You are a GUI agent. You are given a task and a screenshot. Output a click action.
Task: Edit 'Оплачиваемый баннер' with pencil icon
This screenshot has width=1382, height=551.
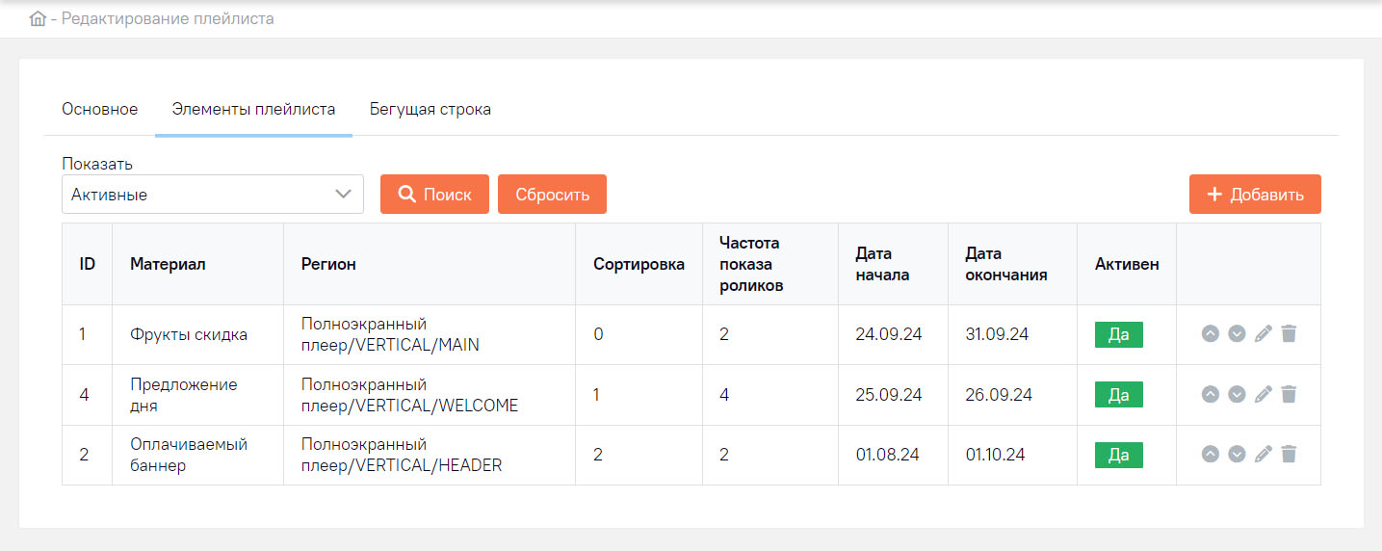click(1264, 454)
